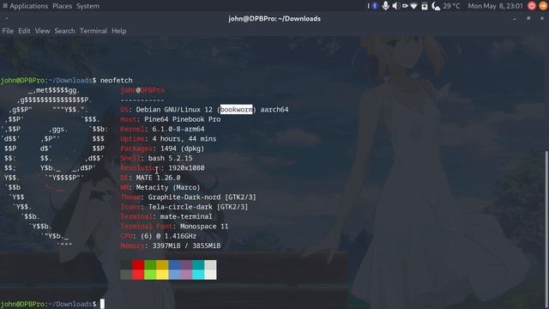Close the terminal window
Screen dimensions: 549x309
tap(542, 18)
